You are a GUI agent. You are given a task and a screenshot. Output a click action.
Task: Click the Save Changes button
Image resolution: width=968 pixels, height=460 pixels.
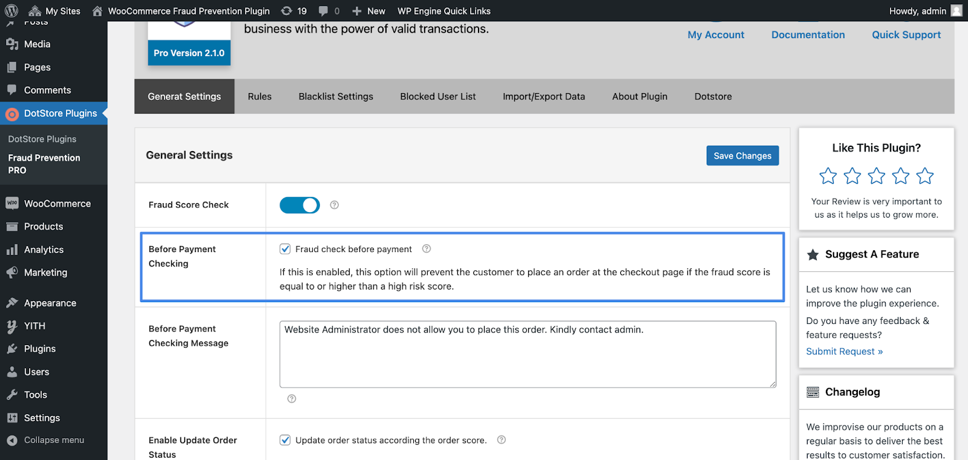tap(742, 155)
